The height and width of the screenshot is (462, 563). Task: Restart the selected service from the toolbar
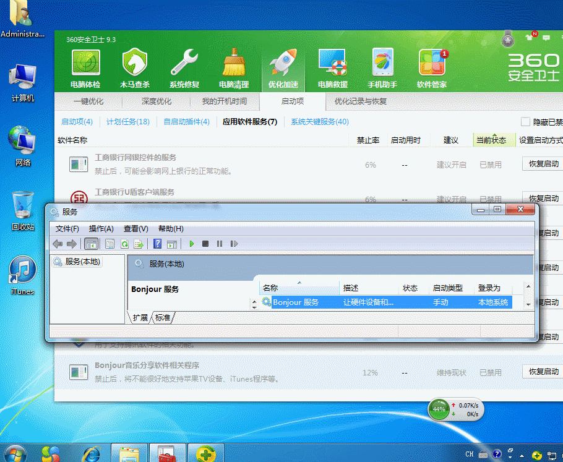point(234,244)
